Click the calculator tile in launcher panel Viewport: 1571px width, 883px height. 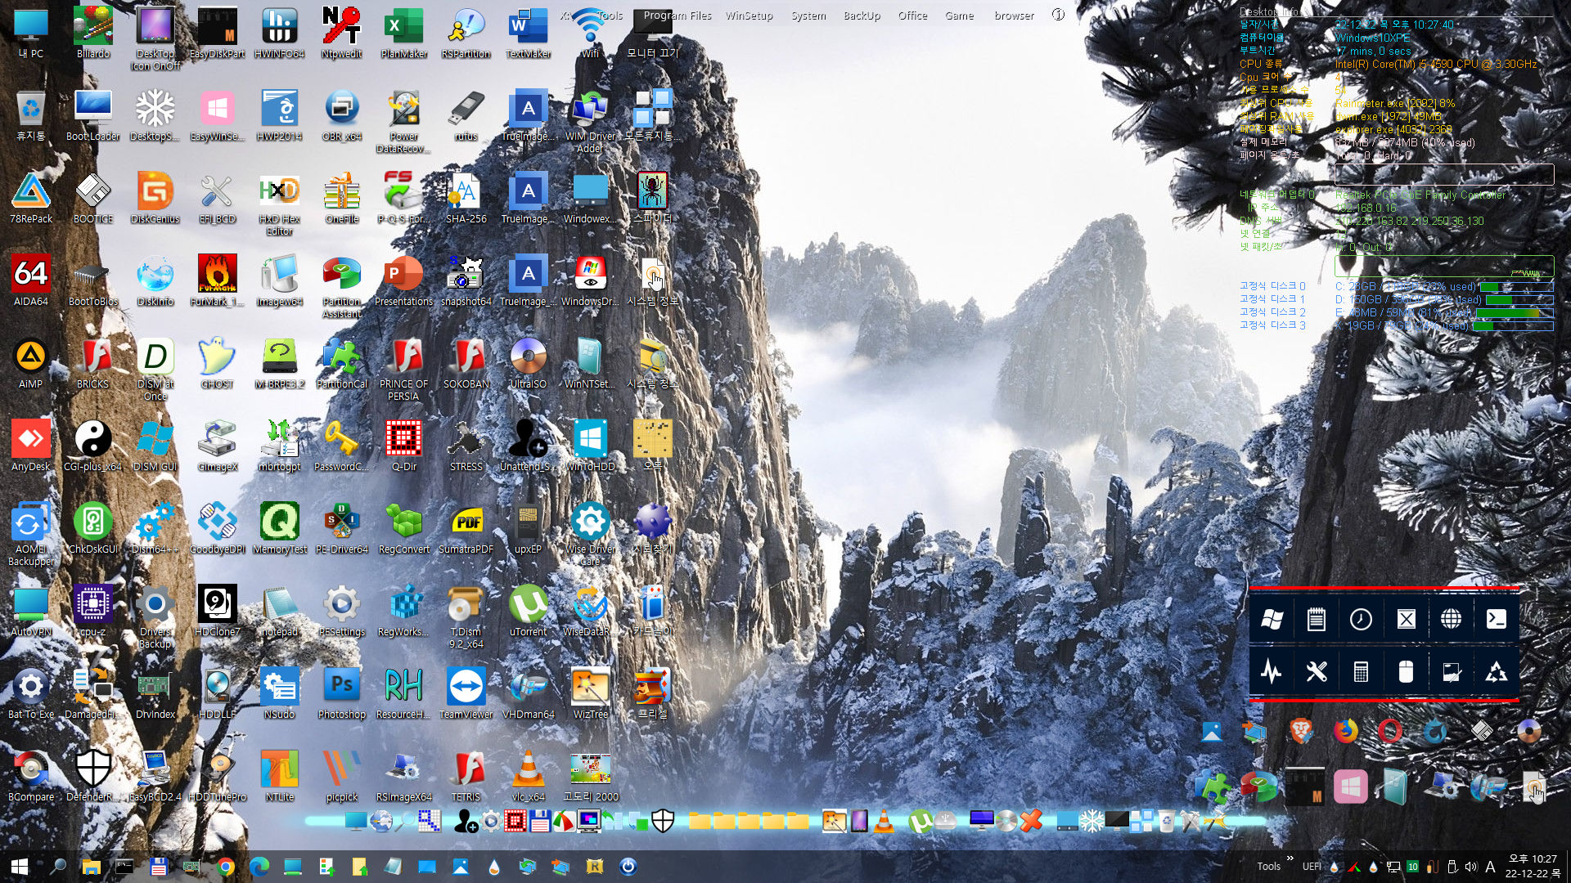1361,672
